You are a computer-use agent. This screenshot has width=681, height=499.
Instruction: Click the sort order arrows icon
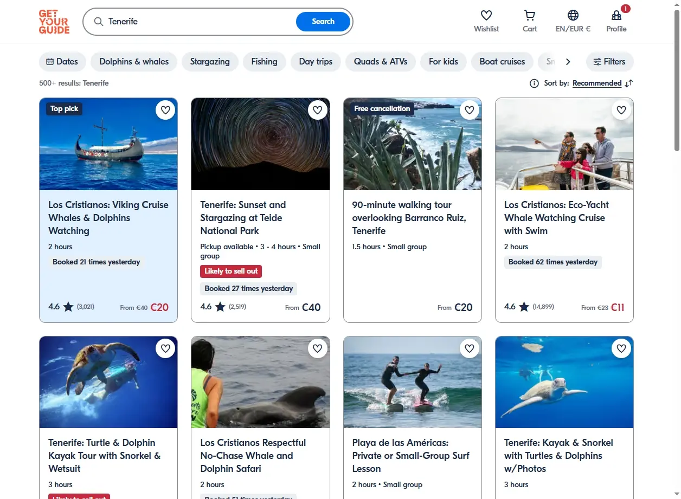(x=629, y=83)
